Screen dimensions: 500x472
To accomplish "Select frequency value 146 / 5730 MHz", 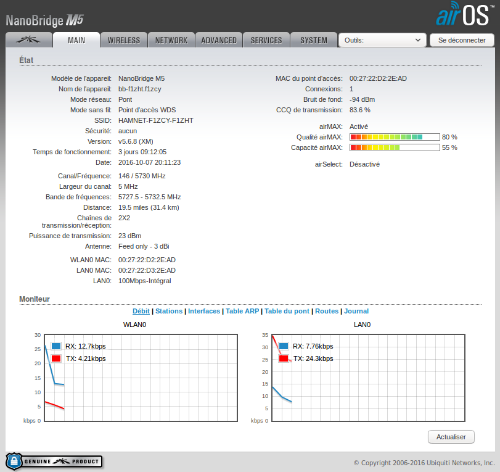I will [142, 176].
